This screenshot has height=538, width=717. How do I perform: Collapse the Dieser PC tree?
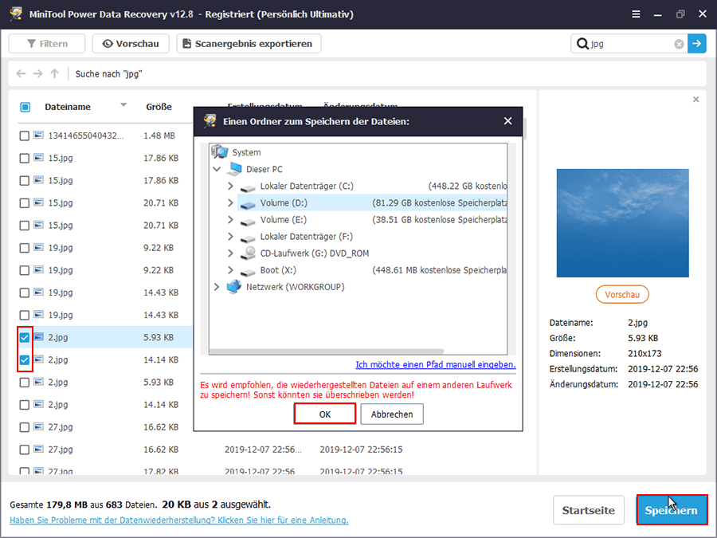point(217,168)
